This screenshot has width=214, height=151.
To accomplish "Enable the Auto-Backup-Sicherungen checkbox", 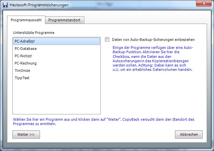I will pyautogui.click(x=107, y=40).
